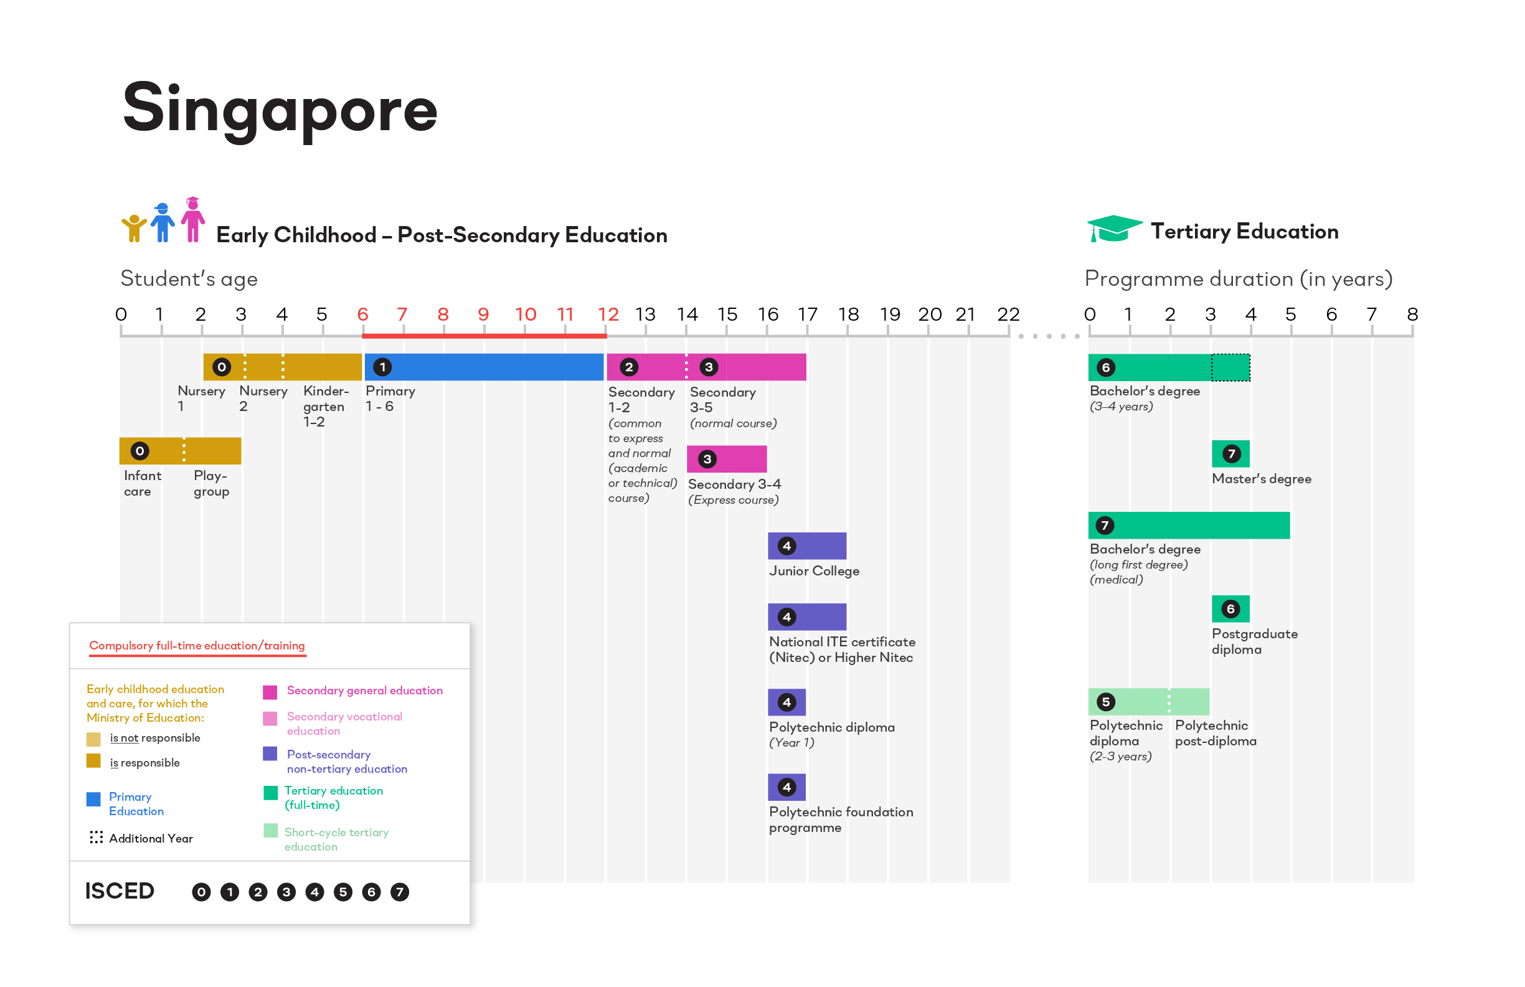
Task: Click the 'Student's age' axis label
Action: 189,279
